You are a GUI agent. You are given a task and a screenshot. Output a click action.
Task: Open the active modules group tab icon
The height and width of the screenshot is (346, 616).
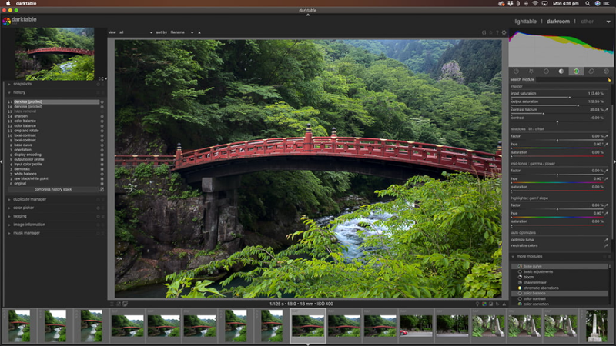pyautogui.click(x=516, y=72)
